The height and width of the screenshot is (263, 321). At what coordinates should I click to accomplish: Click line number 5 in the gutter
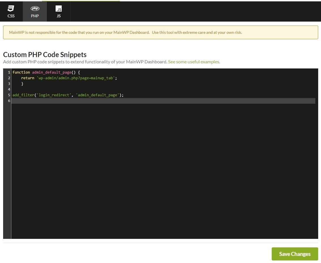[x=9, y=95]
